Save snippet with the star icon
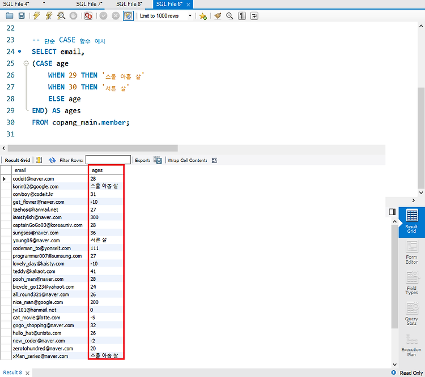The width and height of the screenshot is (425, 377). click(x=203, y=16)
